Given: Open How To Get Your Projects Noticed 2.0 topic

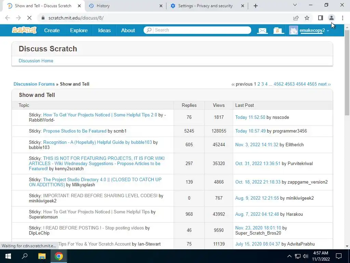Looking at the screenshot, I should (100, 115).
